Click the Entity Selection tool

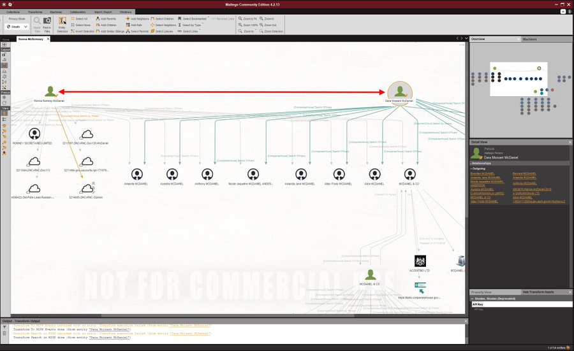point(63,24)
